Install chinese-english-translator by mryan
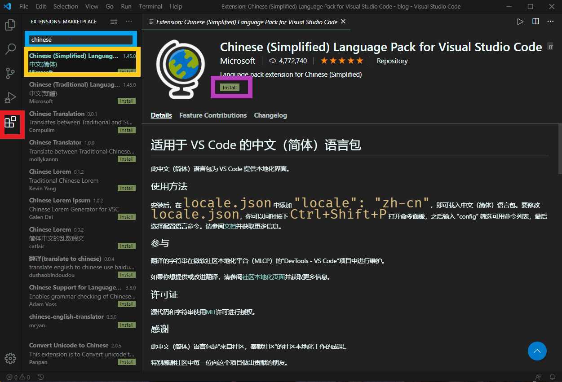562x382 pixels. (x=126, y=325)
